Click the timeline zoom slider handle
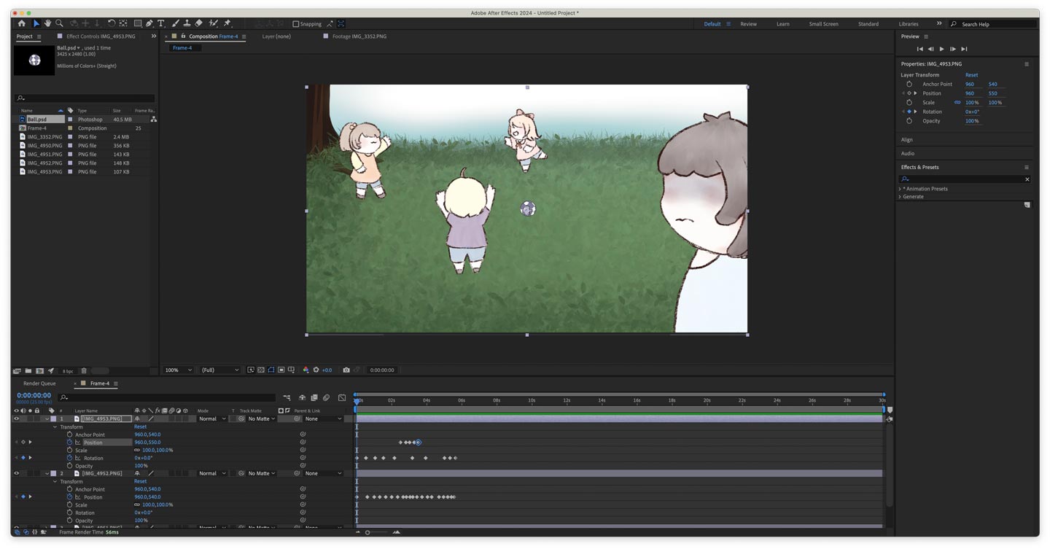The height and width of the screenshot is (549, 1050). (x=367, y=532)
